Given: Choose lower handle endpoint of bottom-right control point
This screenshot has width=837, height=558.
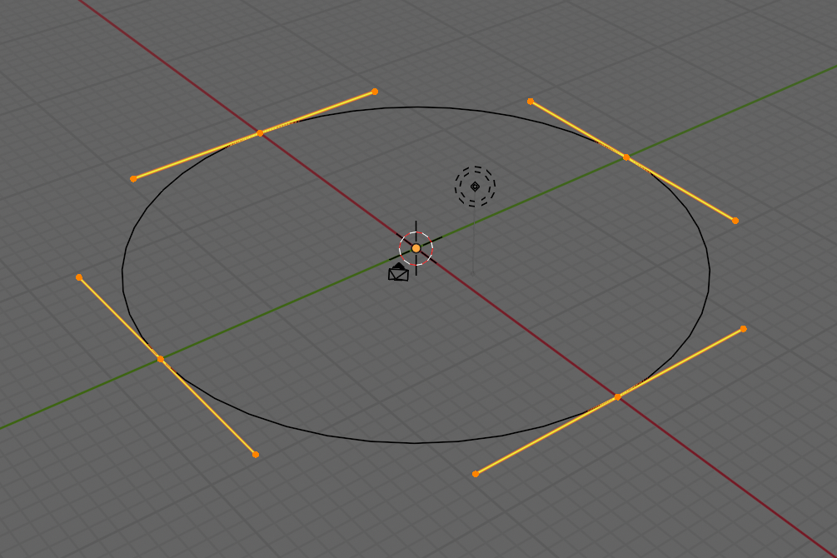Looking at the screenshot, I should pos(476,474).
